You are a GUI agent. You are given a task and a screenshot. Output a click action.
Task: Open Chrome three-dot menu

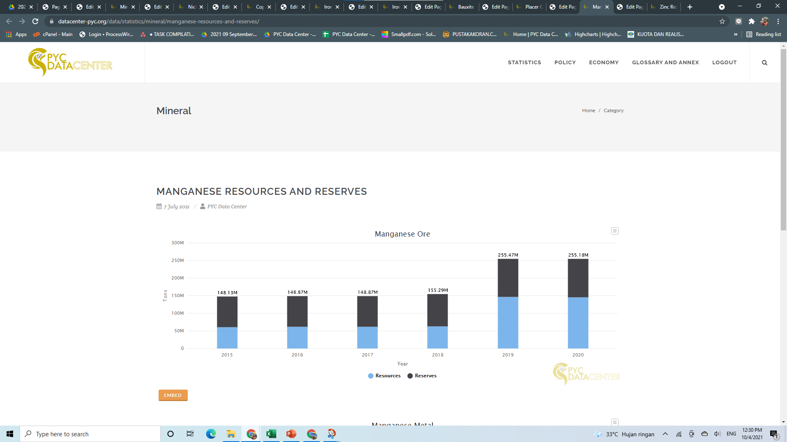click(x=778, y=21)
